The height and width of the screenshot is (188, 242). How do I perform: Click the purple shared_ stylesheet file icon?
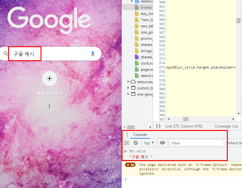137,57
